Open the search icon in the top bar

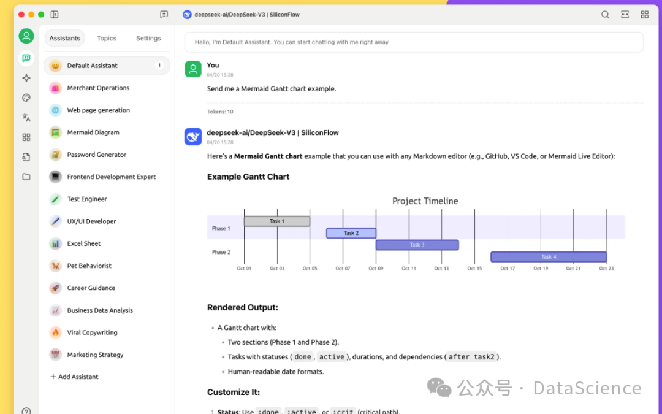(x=605, y=14)
